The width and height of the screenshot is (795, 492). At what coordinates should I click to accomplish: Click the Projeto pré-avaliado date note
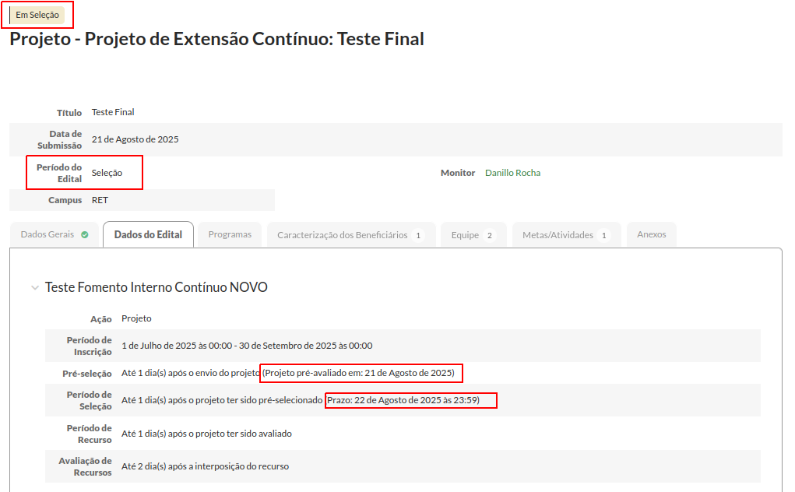(x=361, y=373)
